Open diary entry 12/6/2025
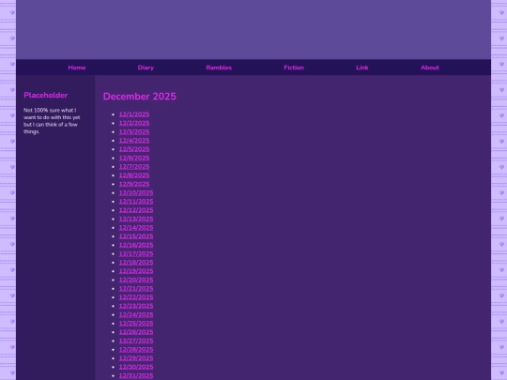507x380 pixels. coord(134,158)
